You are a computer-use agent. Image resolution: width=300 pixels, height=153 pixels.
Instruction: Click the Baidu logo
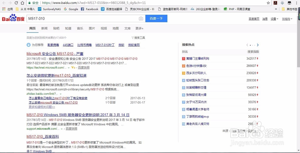[13, 18]
